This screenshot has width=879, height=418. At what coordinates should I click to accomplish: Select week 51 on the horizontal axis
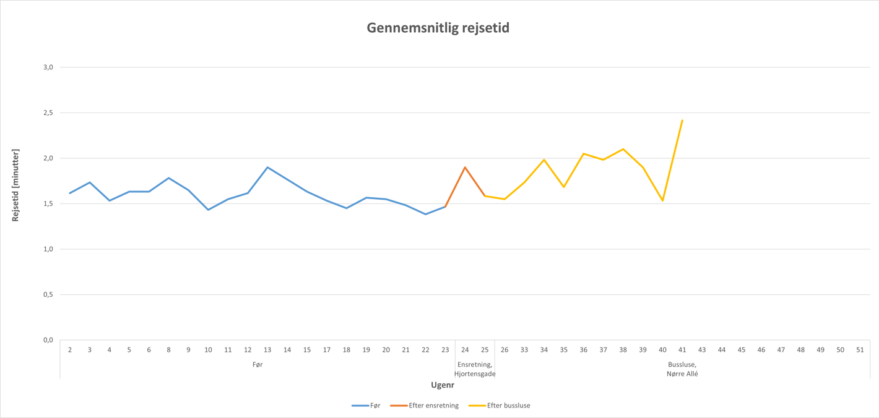[860, 350]
